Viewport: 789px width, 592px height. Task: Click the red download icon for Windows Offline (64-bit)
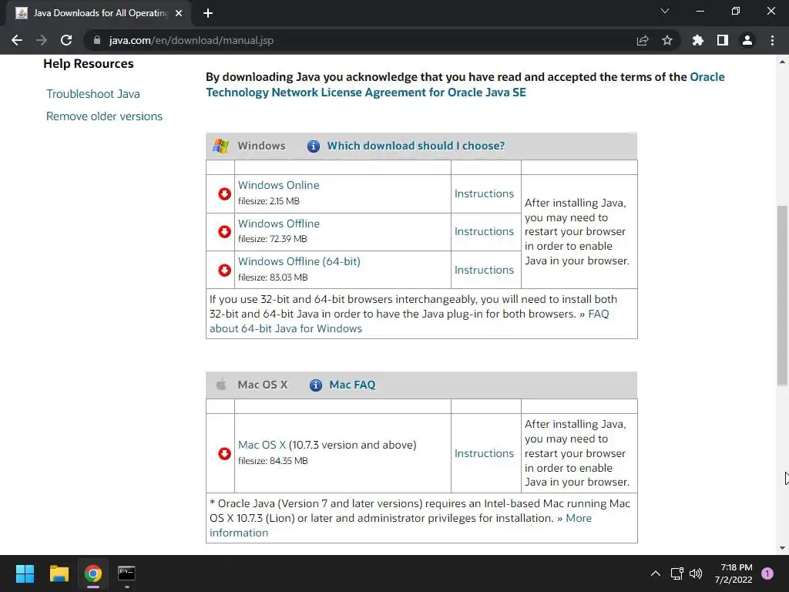point(224,270)
